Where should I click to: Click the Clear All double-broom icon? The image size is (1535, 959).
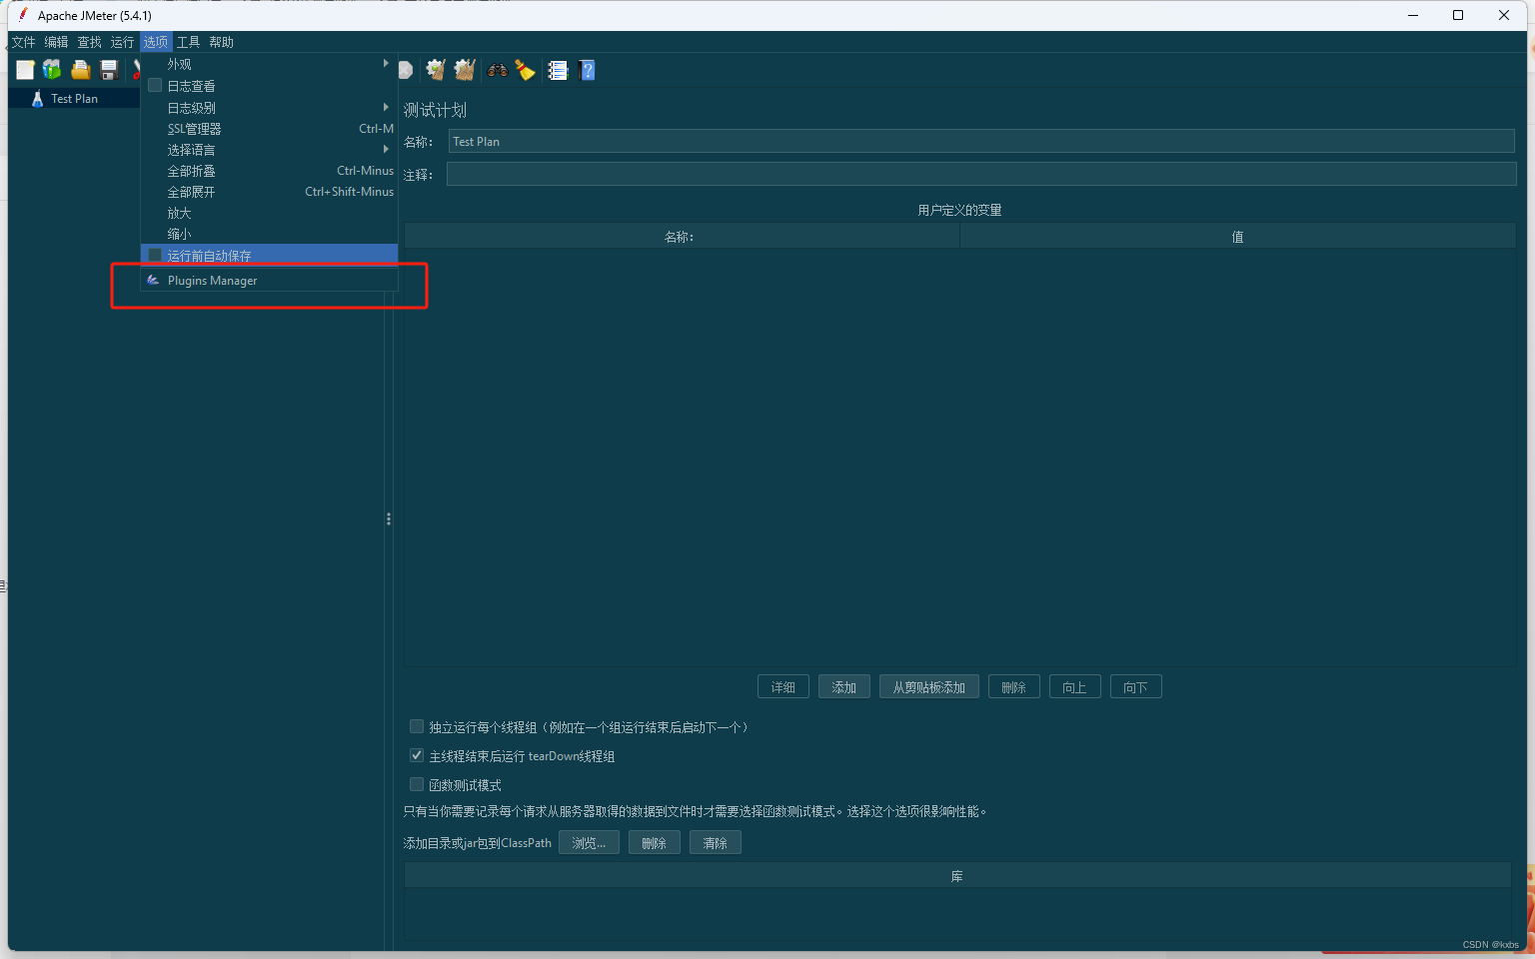click(464, 70)
